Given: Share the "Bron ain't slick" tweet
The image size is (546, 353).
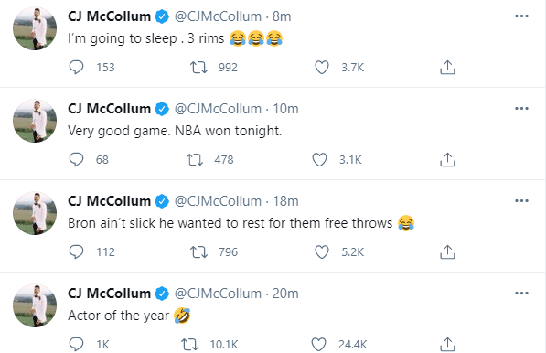Looking at the screenshot, I should coord(447,252).
